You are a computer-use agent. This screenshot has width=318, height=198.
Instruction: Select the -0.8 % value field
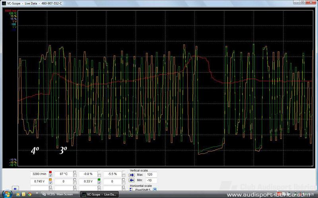coord(88,174)
